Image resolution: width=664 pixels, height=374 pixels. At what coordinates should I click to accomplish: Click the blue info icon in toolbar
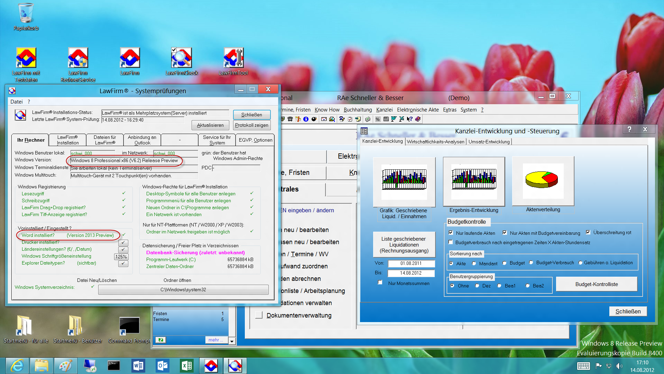coord(306,119)
